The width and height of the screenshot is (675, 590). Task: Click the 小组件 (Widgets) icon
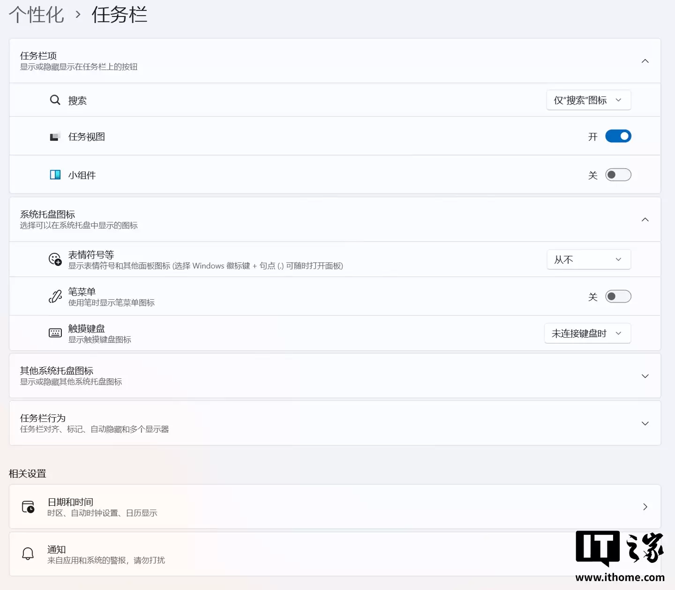[x=55, y=174]
